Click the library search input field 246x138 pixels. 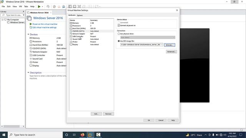13,15
